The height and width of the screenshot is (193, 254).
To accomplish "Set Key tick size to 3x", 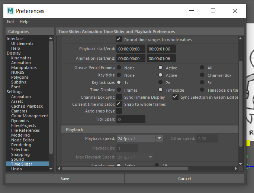I will (202, 82).
